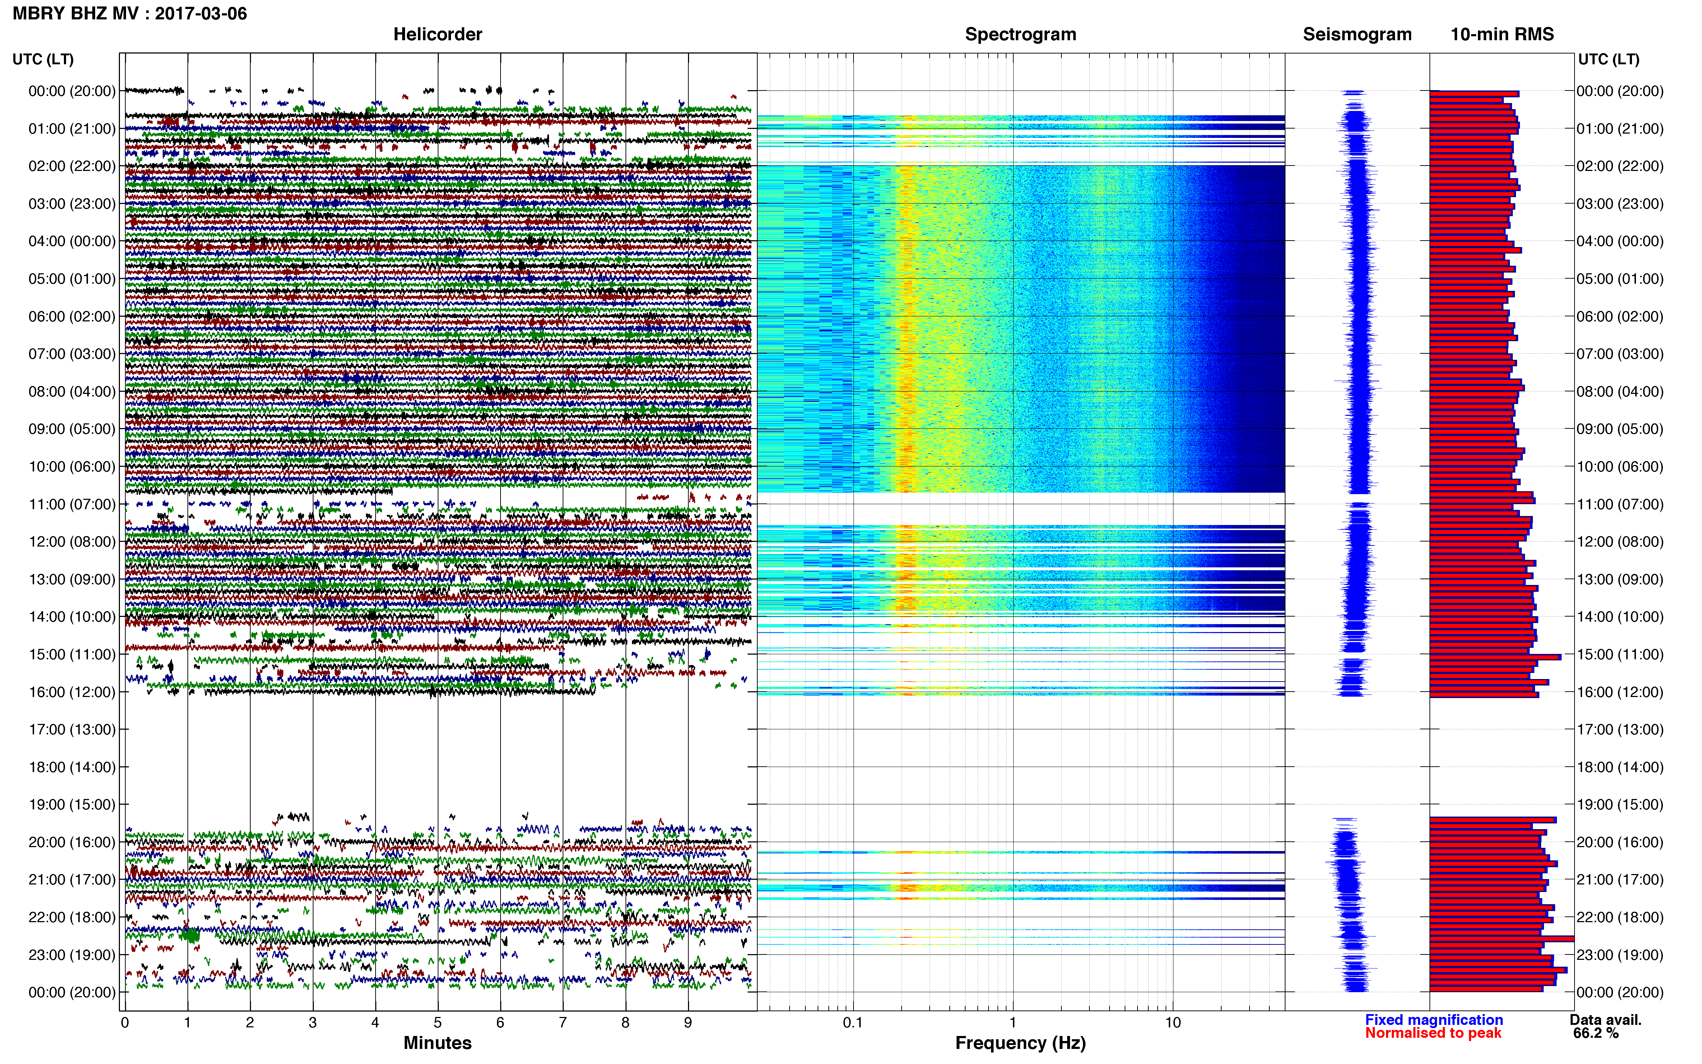This screenshot has width=1702, height=1064.
Task: Click minute tick "7" on the Helicorder axis
Action: pyautogui.click(x=563, y=1023)
